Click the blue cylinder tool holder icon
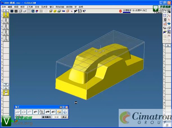 coord(63,11)
